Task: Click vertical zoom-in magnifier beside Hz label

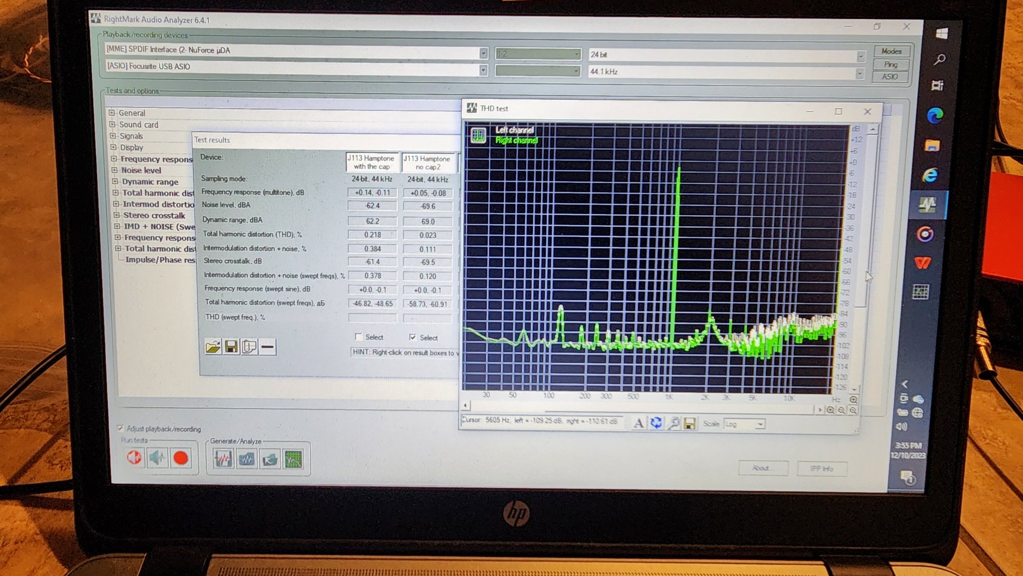Action: pos(854,400)
